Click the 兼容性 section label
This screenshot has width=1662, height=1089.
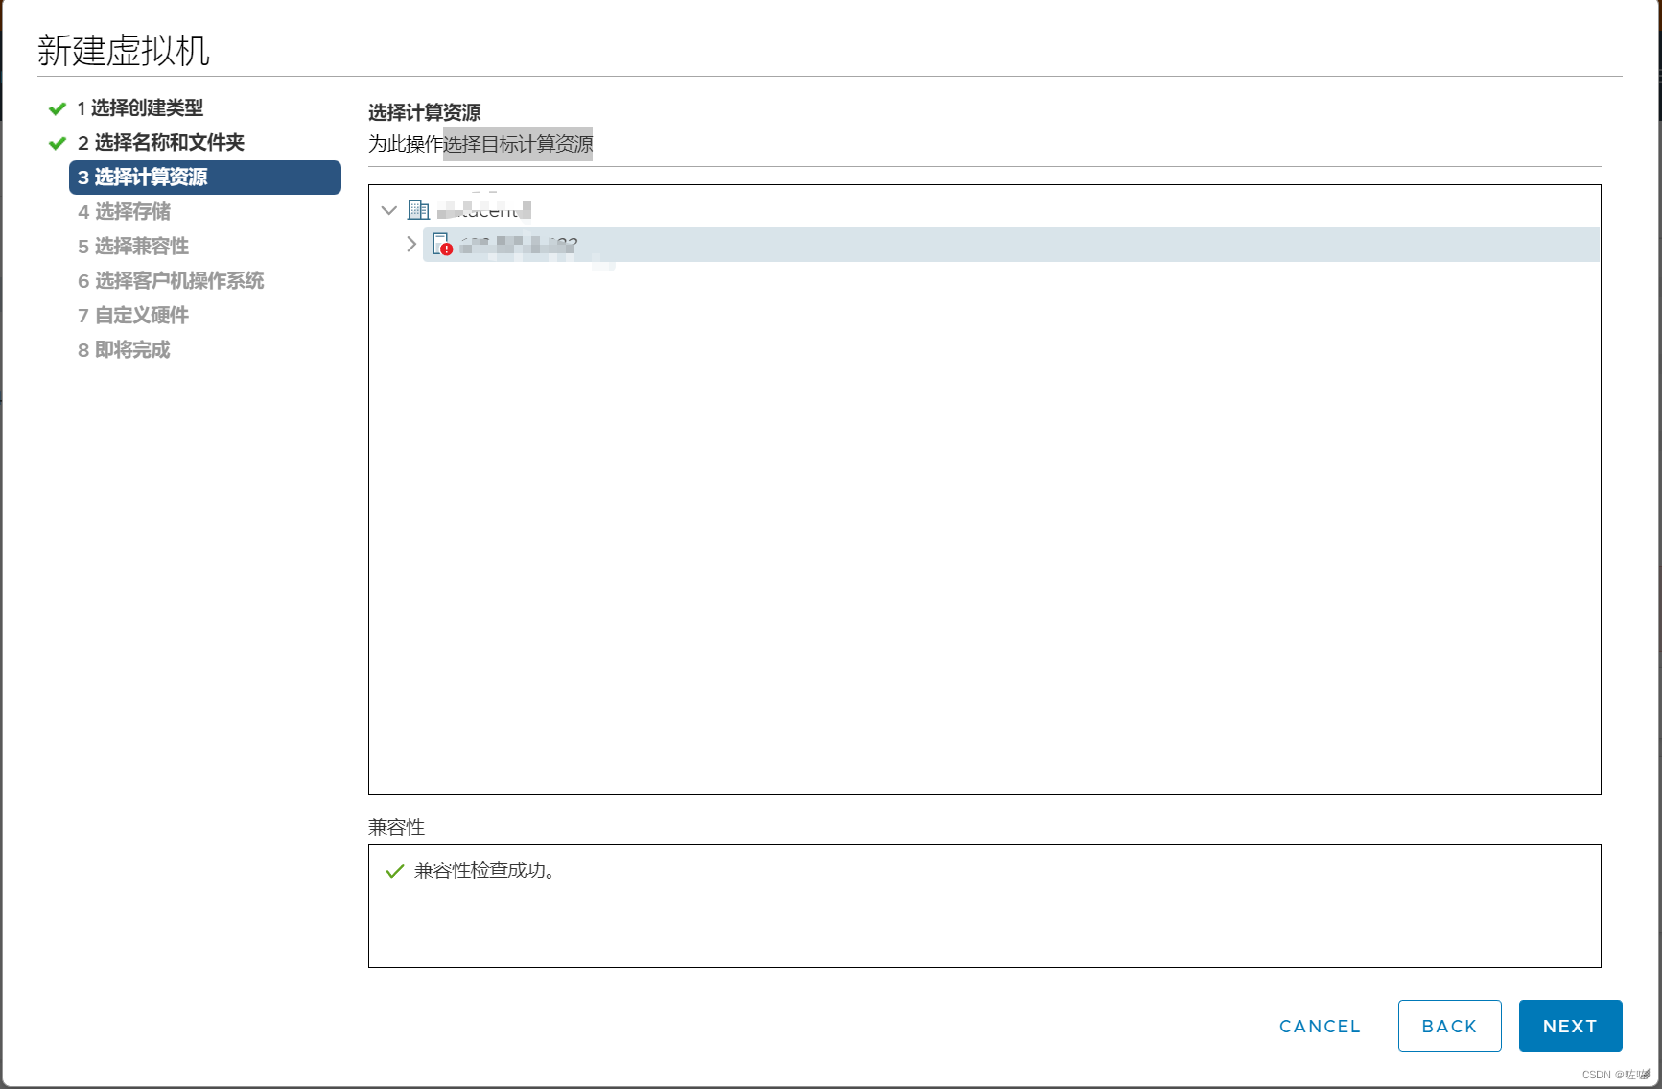click(396, 827)
